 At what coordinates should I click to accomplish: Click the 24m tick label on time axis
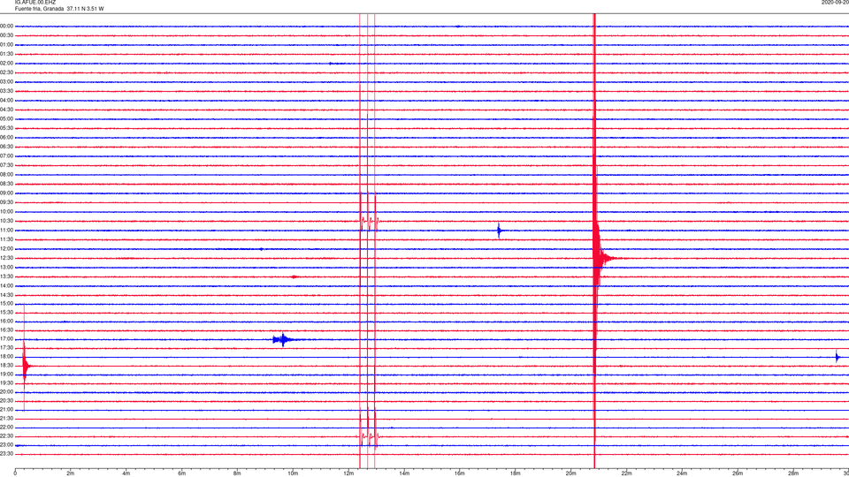tap(682, 473)
